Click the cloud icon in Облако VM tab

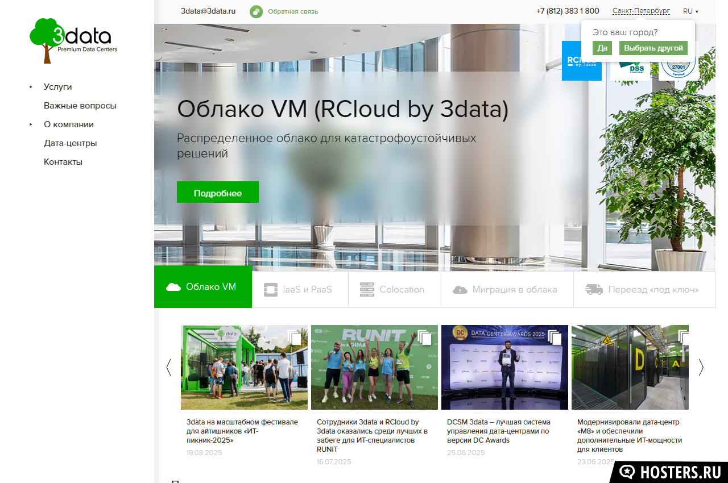(173, 287)
